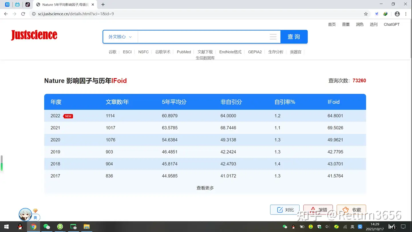The height and width of the screenshot is (232, 412).
Task: Click the blue bird extension icon
Action: tap(377, 14)
